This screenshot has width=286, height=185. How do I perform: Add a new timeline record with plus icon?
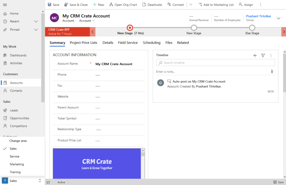[x=255, y=55]
